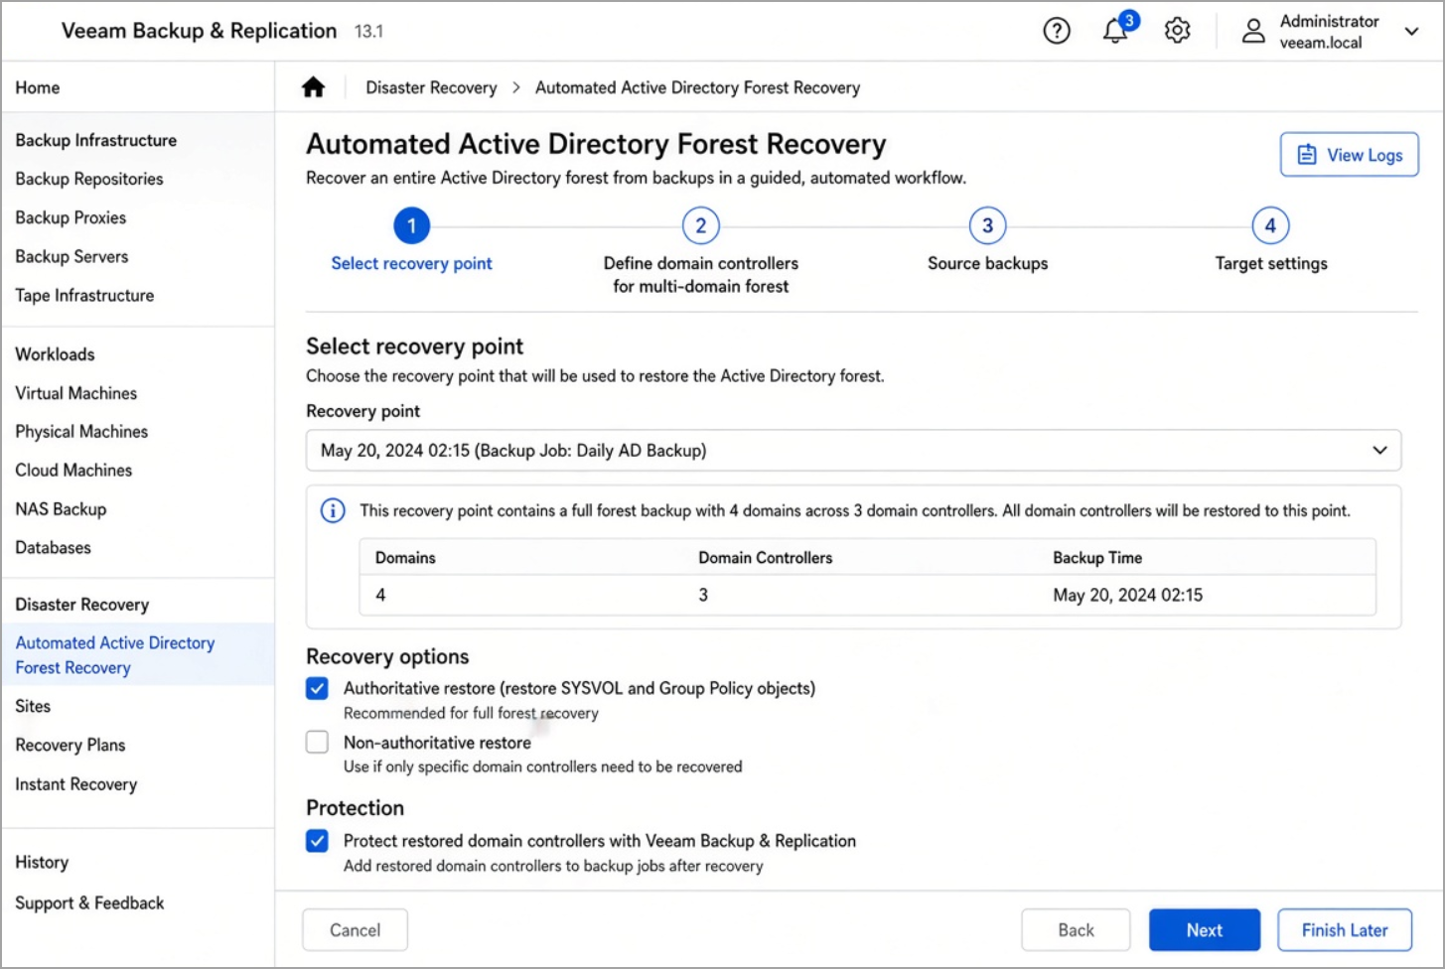Click Automated Active Directory Forest Recovery breadcrumb
1445x969 pixels.
[x=698, y=87]
